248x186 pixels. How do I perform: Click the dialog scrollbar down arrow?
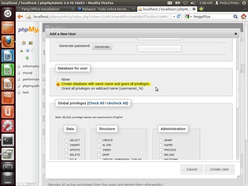pos(238,158)
